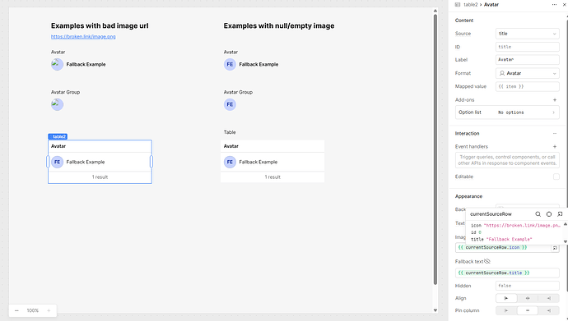
Task: Click the canvas scrollbar up arrow
Action: (435, 11)
